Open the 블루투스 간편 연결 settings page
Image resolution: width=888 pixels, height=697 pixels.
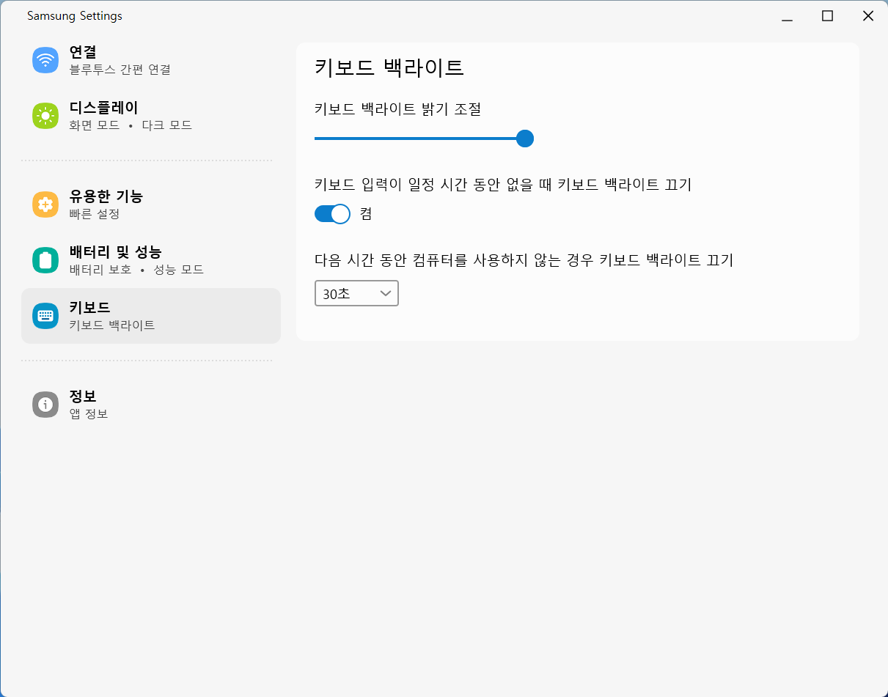pyautogui.click(x=120, y=70)
